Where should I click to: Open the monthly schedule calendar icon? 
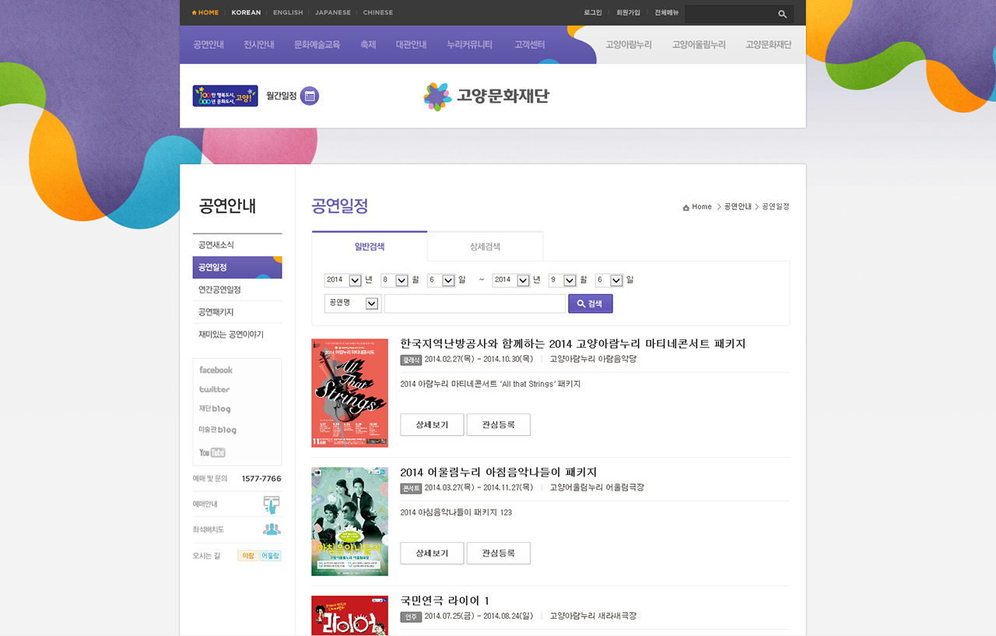[x=310, y=96]
